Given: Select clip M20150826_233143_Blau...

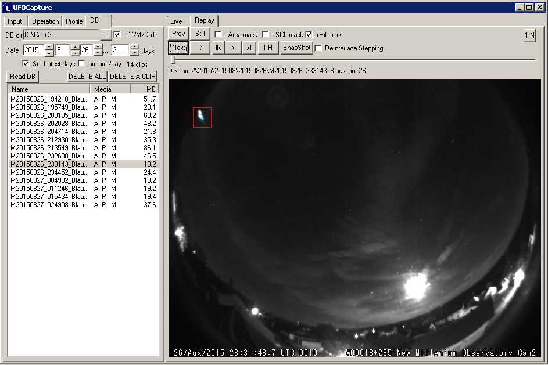Looking at the screenshot, I should [84, 164].
